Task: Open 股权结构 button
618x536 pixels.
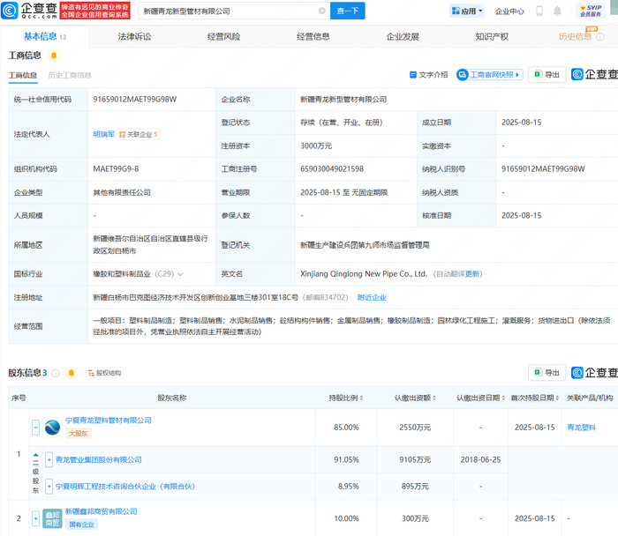Action: 104,373
